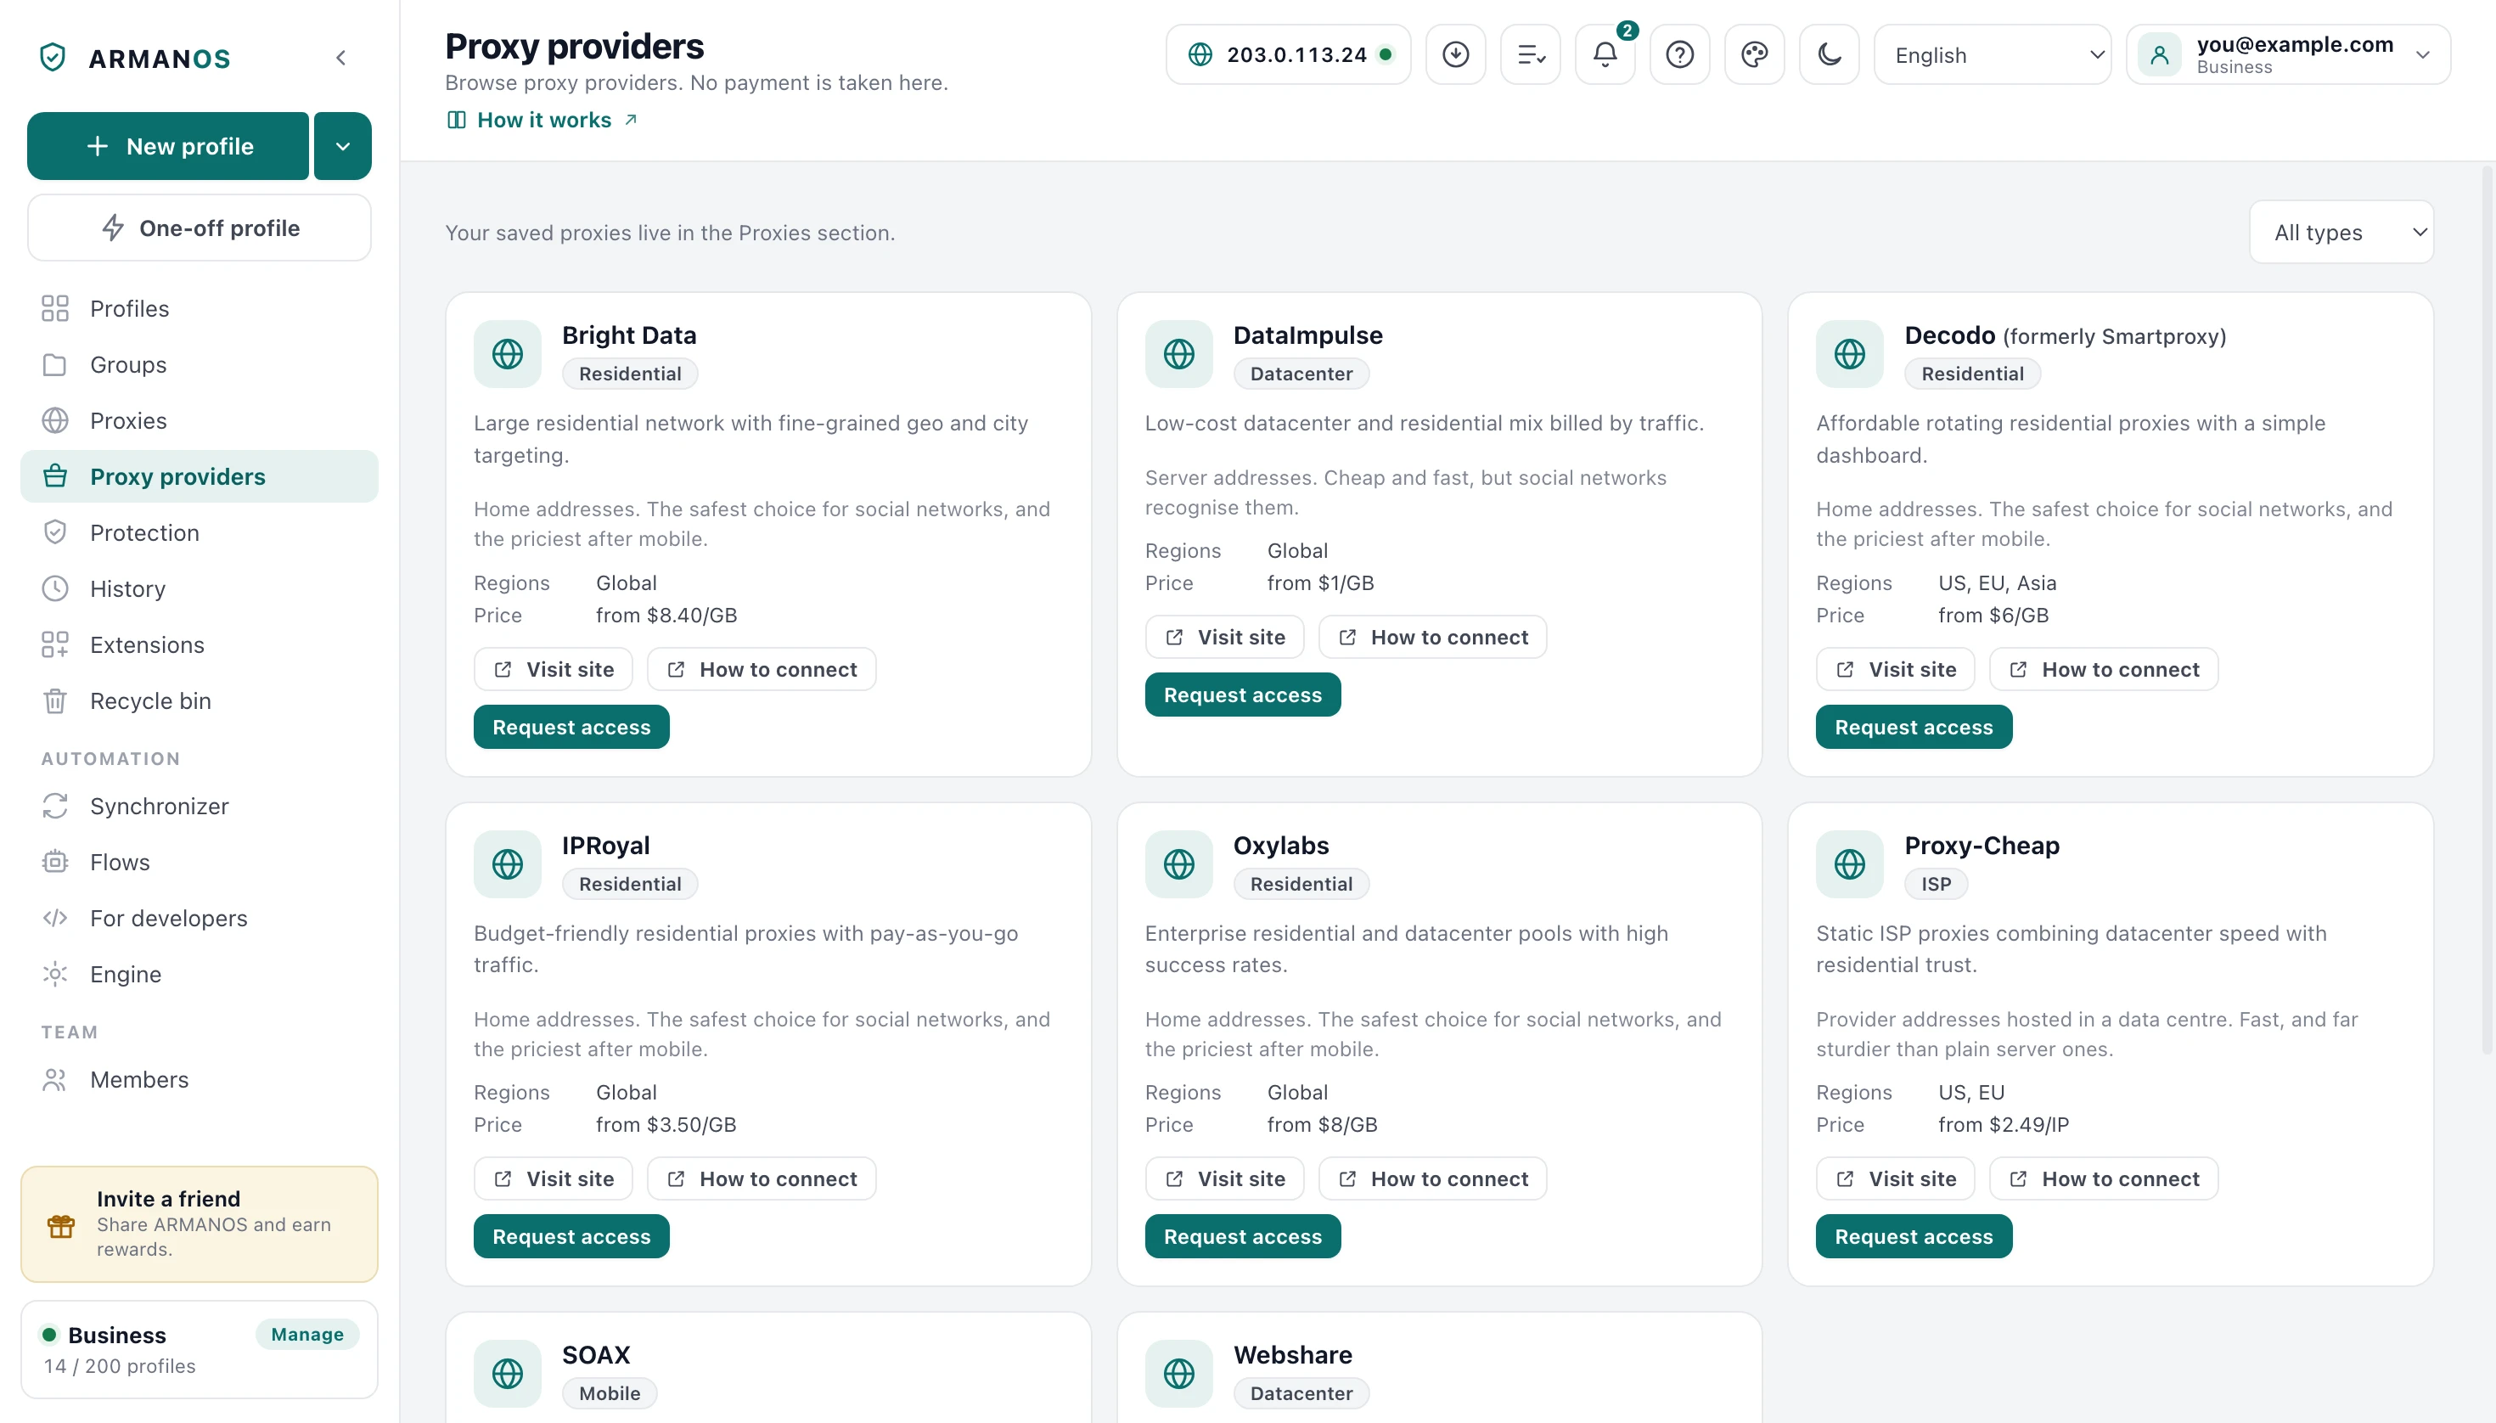This screenshot has height=1423, width=2496.
Task: Expand the you@example.com account menu
Action: (2288, 54)
